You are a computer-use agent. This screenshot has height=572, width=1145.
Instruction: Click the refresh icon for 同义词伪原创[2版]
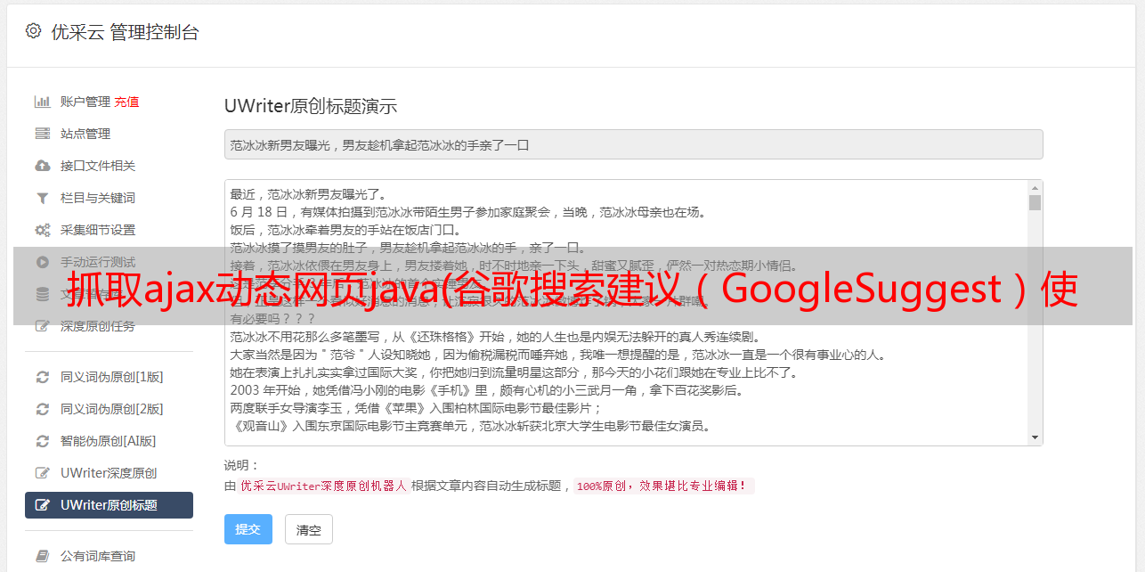42,409
